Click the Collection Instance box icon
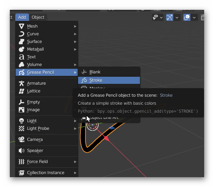This screenshot has height=187, width=214. tap(22, 173)
